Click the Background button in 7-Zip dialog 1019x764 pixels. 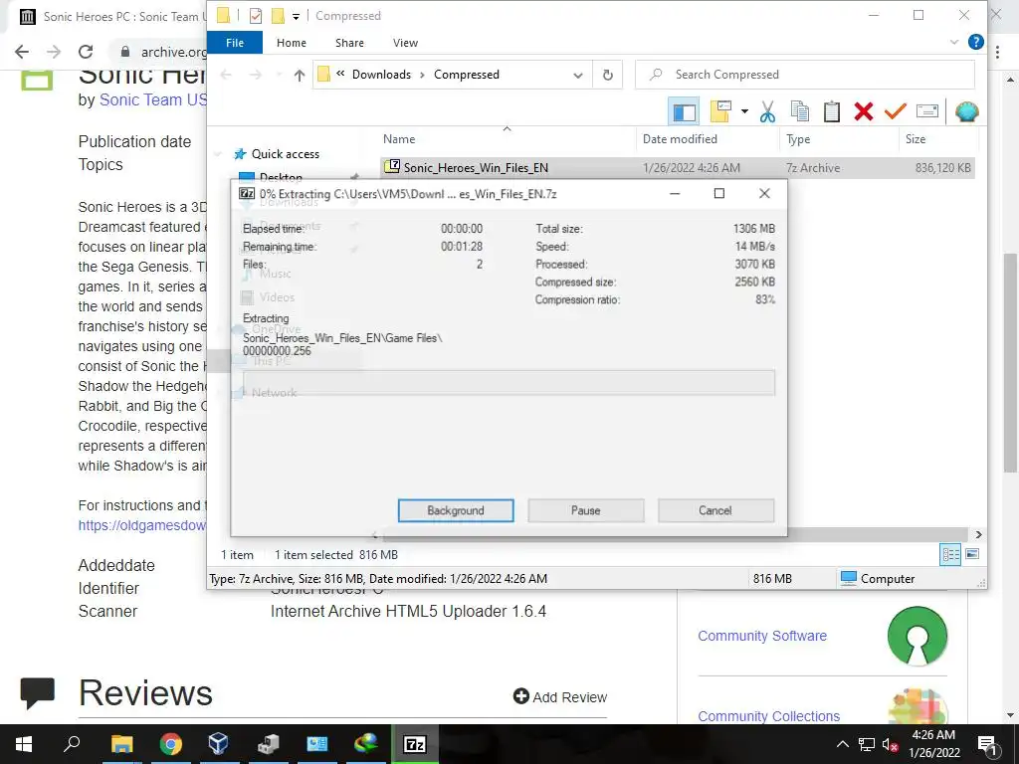coord(456,510)
